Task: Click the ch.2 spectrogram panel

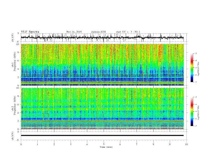Action: tap(102, 109)
